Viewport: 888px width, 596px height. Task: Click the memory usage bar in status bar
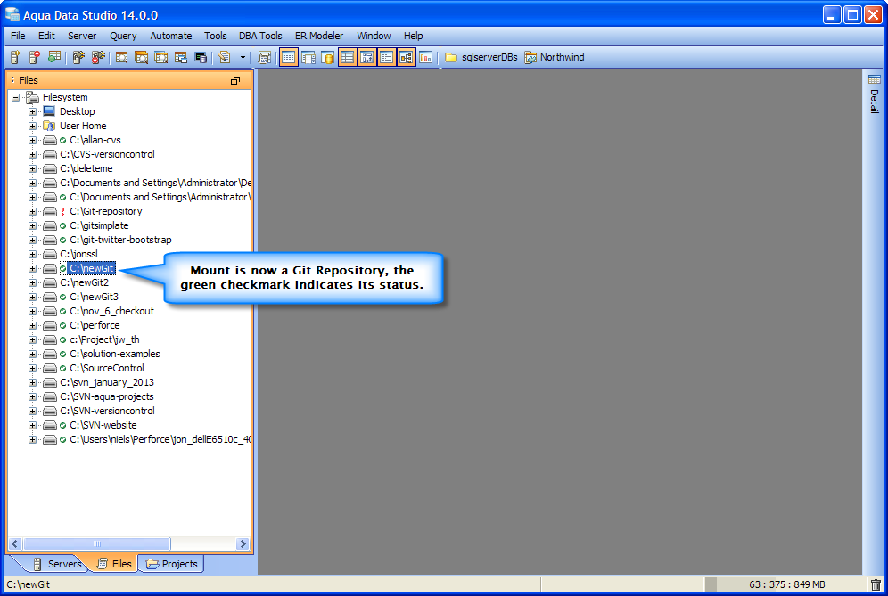[785, 584]
